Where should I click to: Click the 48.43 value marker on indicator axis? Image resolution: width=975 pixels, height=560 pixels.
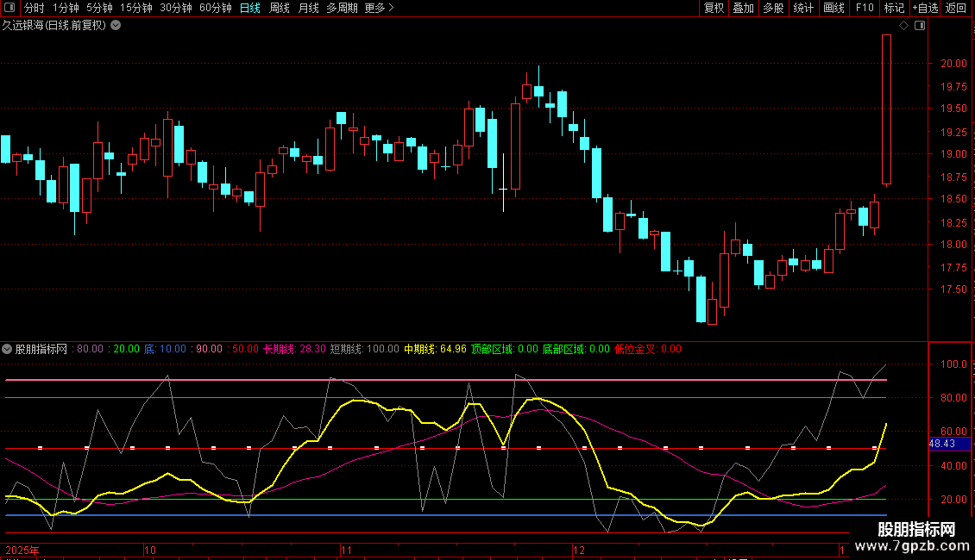coord(941,444)
